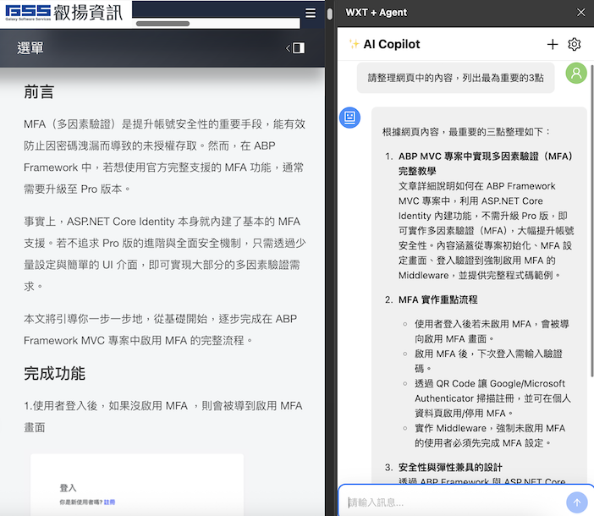The height and width of the screenshot is (516, 594).
Task: Click the AI Copilot sparkle icon
Action: pyautogui.click(x=354, y=44)
